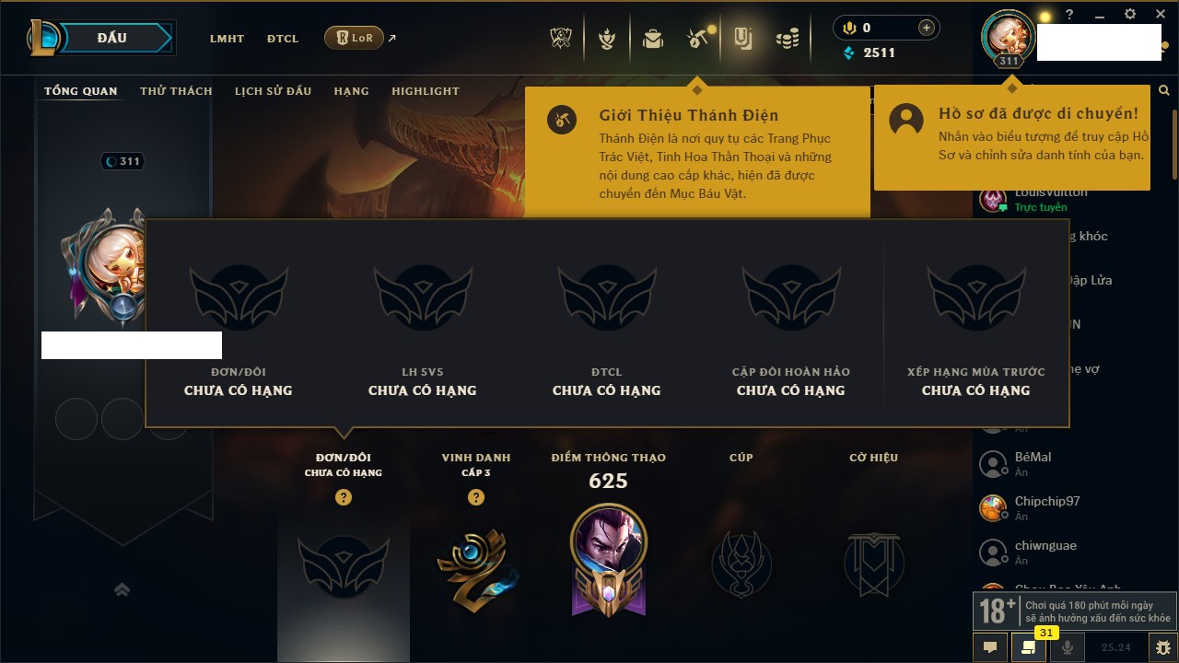Click the question mark under ĐƠN/ĐÔI
This screenshot has height=663, width=1179.
click(x=344, y=497)
